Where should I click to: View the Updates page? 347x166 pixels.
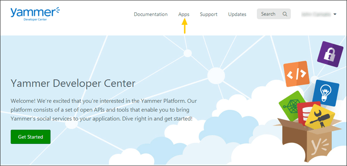237,14
